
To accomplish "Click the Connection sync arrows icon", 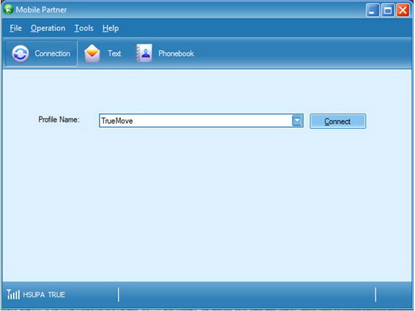I will [20, 53].
